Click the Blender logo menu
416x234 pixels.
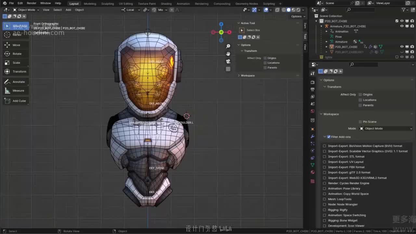[5, 3]
